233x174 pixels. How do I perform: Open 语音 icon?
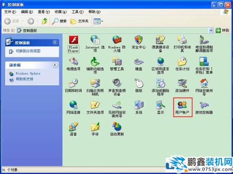pyautogui.click(x=73, y=129)
